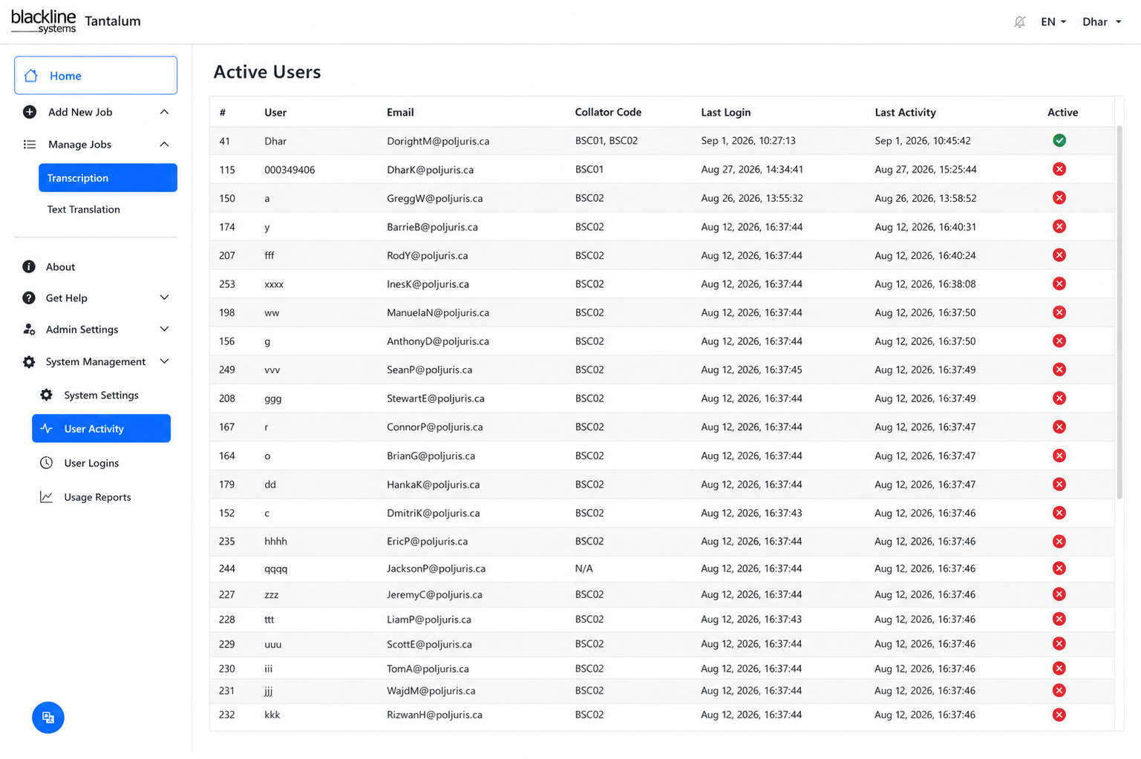Collapse the Manage Jobs section chevron
This screenshot has height=759, width=1141.
click(164, 145)
